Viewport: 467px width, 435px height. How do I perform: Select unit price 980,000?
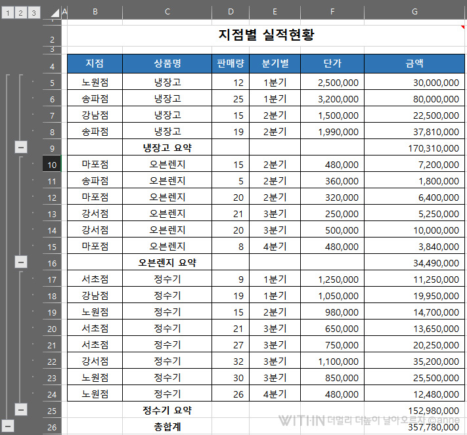(332, 312)
